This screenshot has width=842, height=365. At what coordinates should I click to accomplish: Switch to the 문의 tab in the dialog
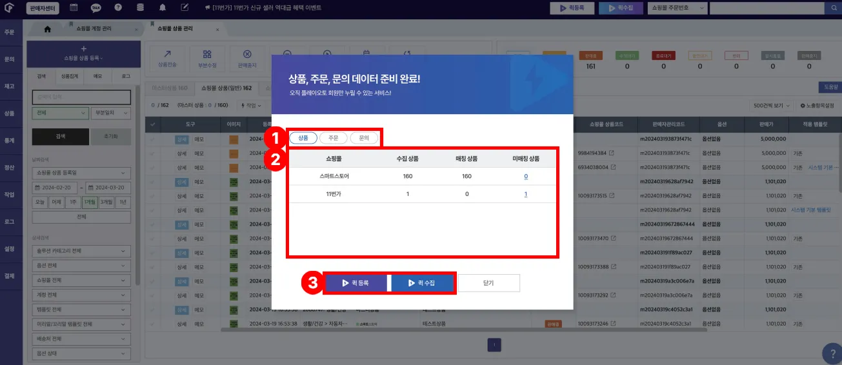[x=364, y=137]
